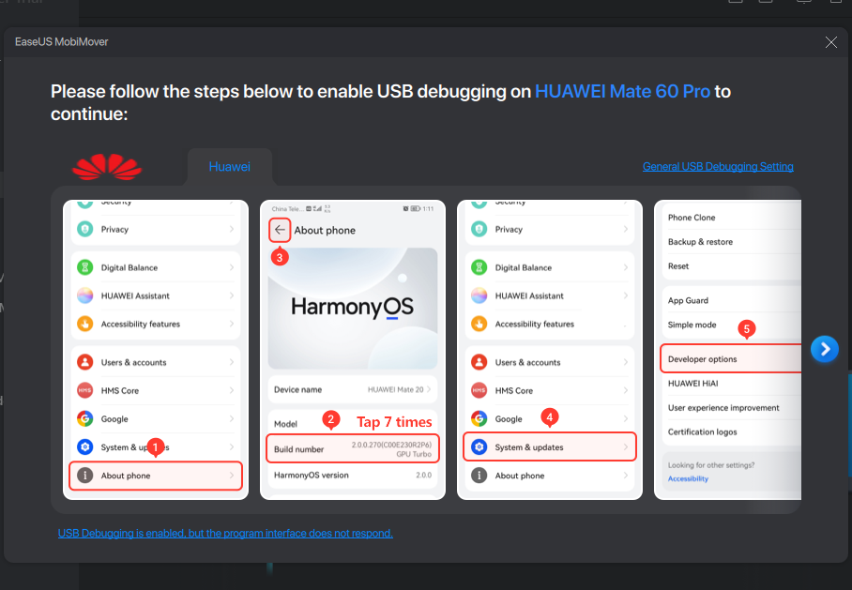Click the HMS Core icon in first screenshot
The height and width of the screenshot is (590, 852).
[x=85, y=390]
